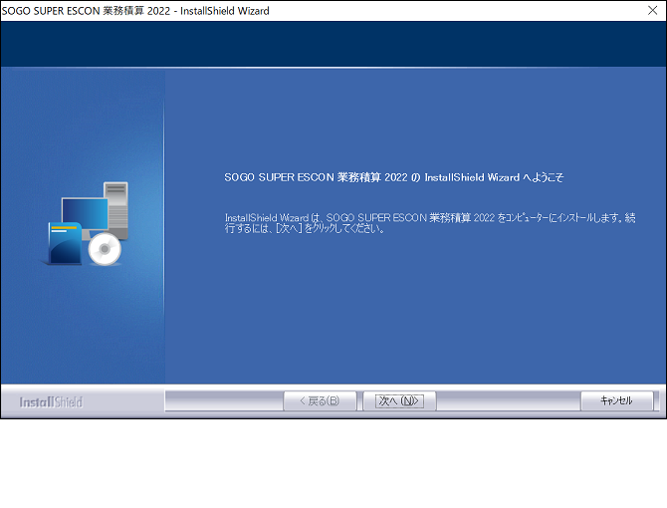667x508 pixels.
Task: Close the InstallShield Wizard window
Action: (x=652, y=10)
